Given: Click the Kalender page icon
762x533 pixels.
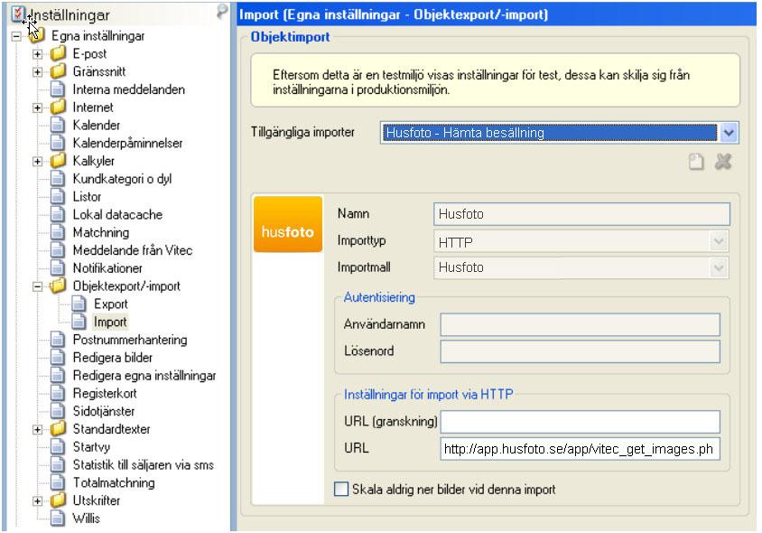Looking at the screenshot, I should (58, 125).
